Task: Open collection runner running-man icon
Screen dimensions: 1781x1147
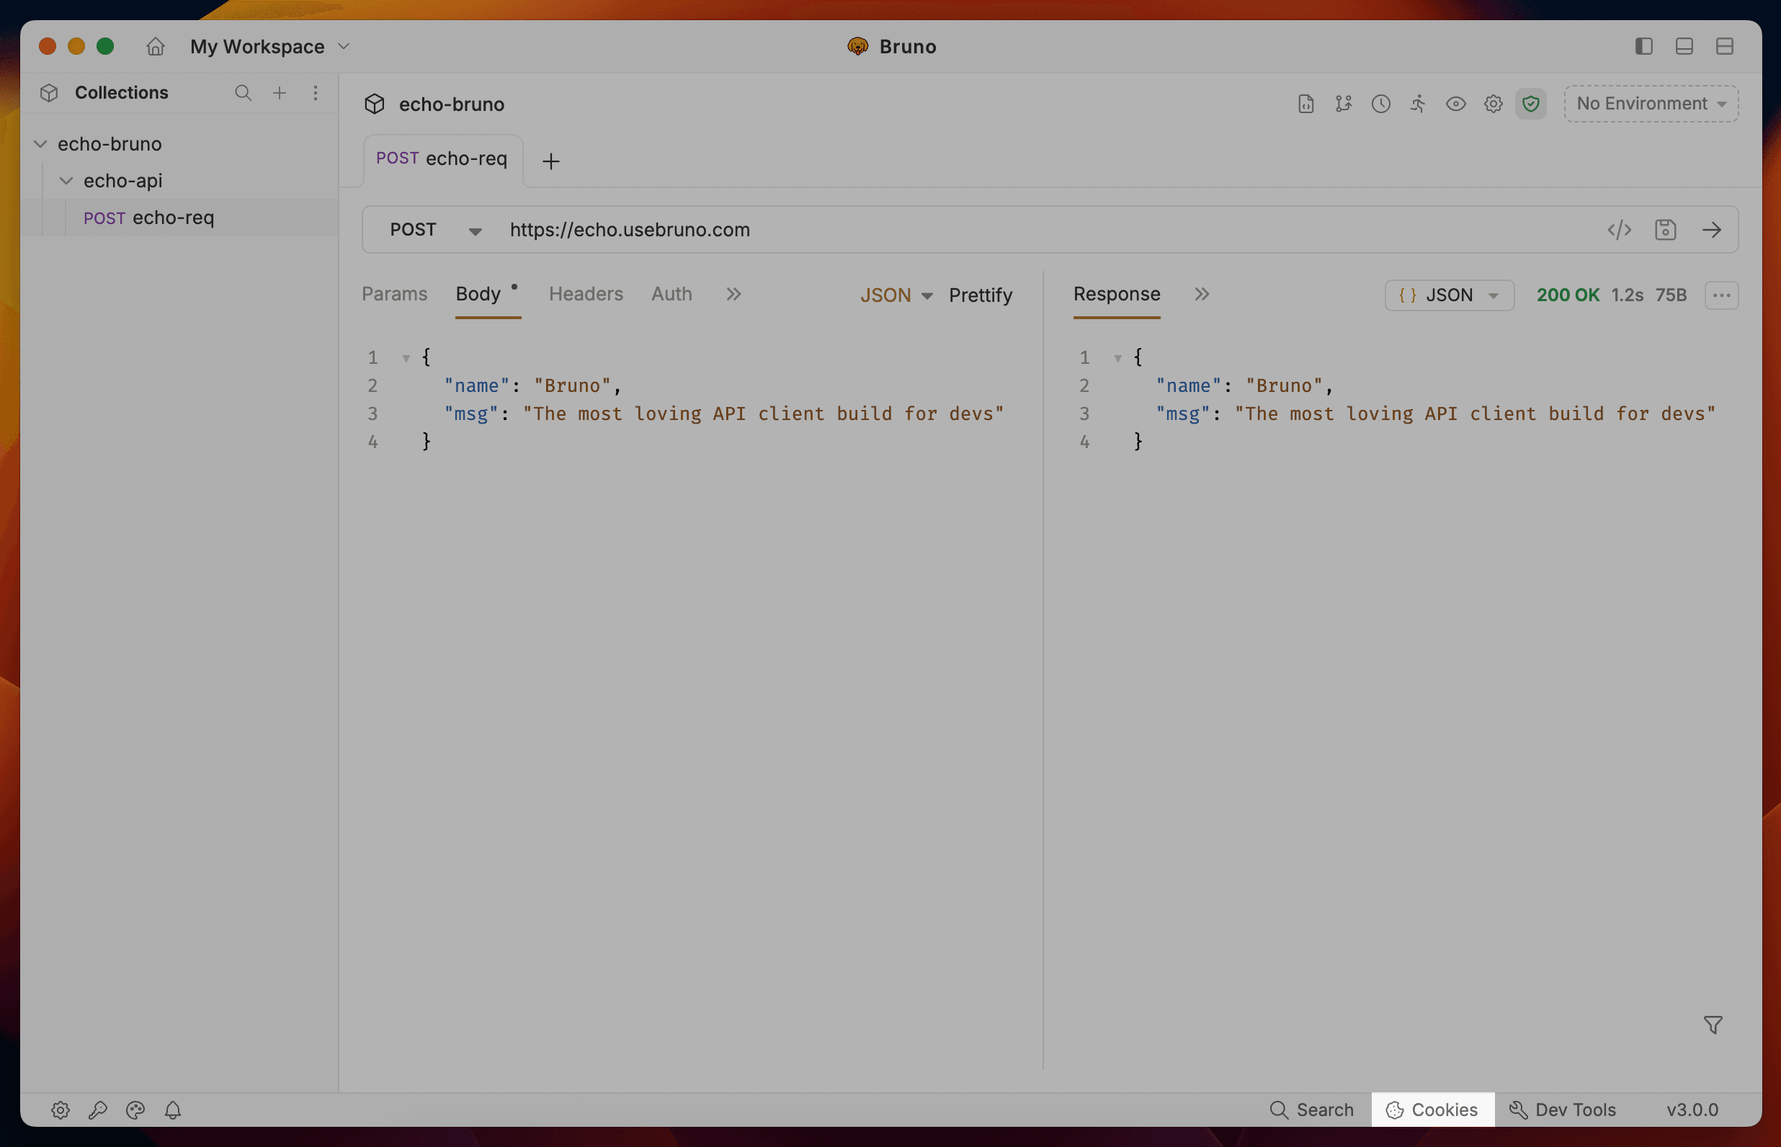Action: [x=1418, y=104]
